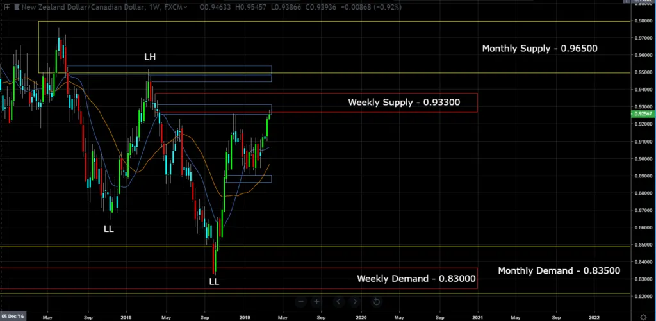656x321 pixels.
Task: Click the green current price tag 0.92567
Action: (x=644, y=114)
